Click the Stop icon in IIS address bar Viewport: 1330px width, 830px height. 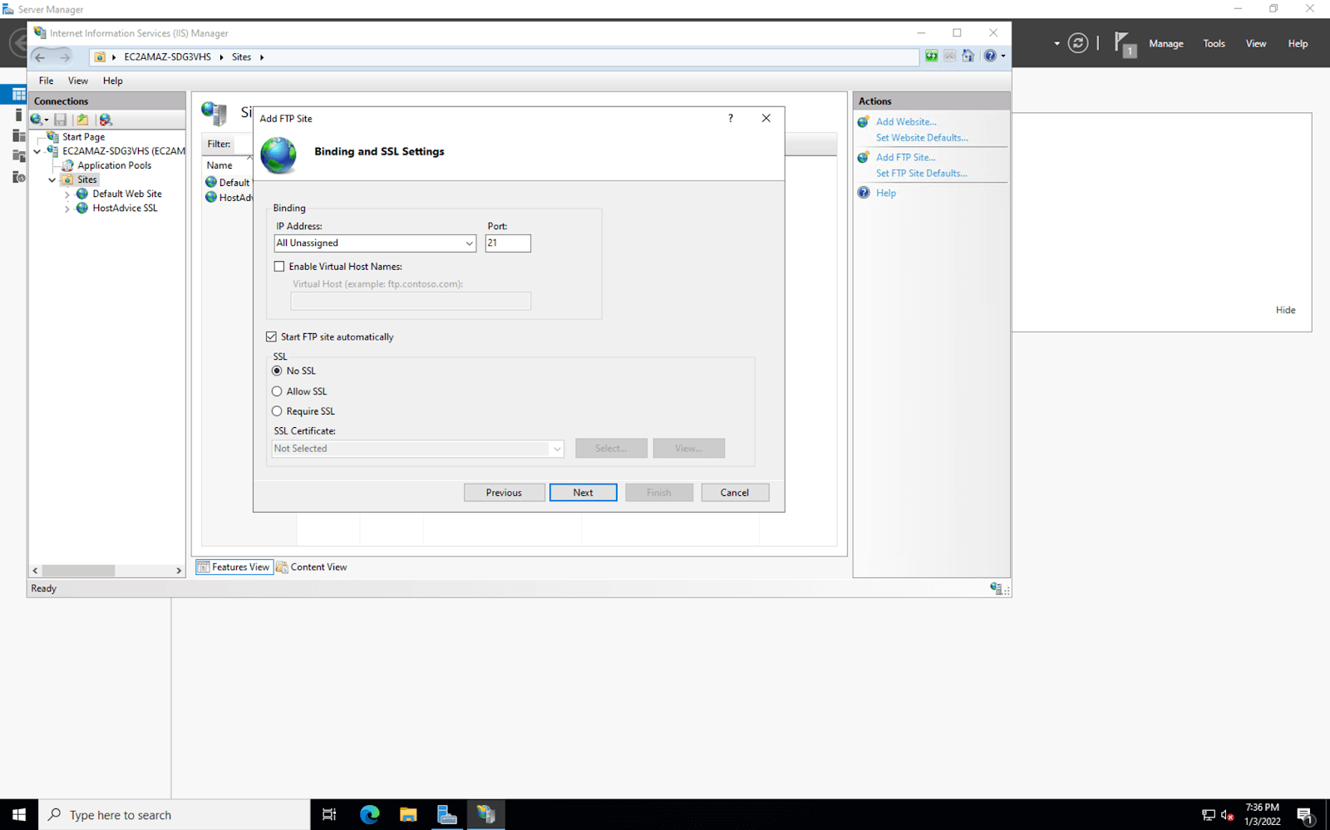(949, 56)
